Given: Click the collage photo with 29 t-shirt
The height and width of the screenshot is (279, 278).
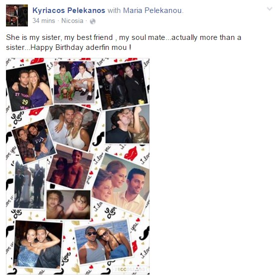Looking at the screenshot, I should (x=29, y=87).
